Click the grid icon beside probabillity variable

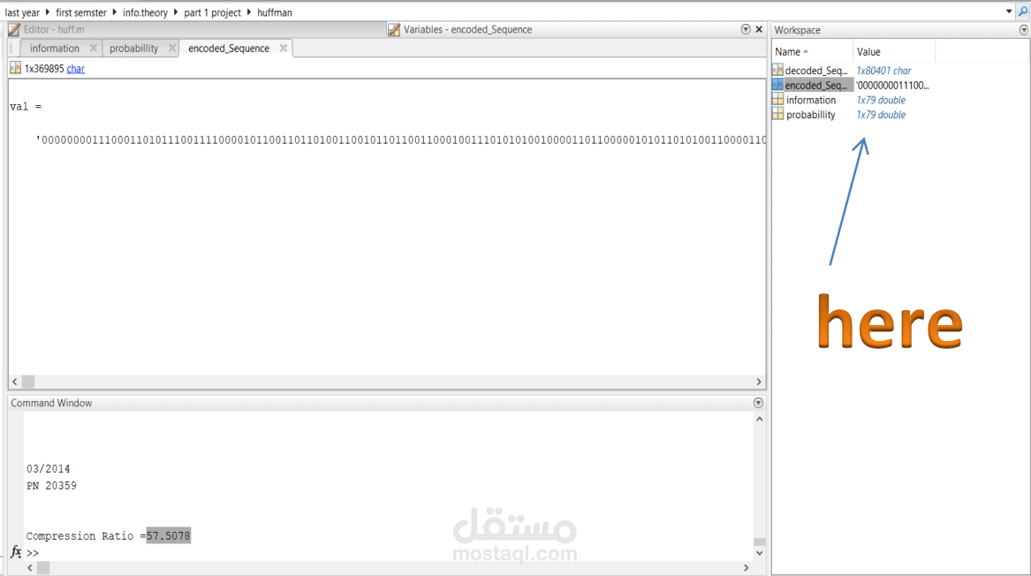pos(777,114)
